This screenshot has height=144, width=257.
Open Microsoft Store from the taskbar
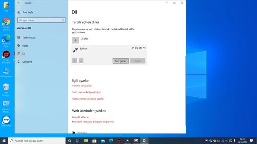point(94,140)
